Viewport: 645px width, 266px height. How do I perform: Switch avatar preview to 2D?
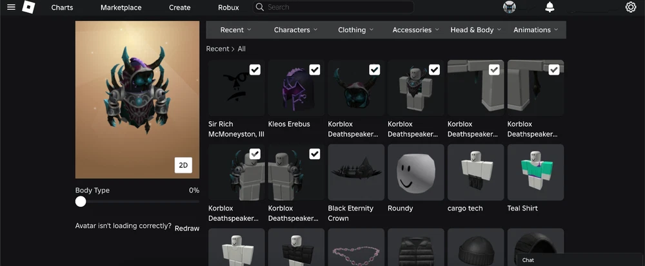tap(183, 166)
